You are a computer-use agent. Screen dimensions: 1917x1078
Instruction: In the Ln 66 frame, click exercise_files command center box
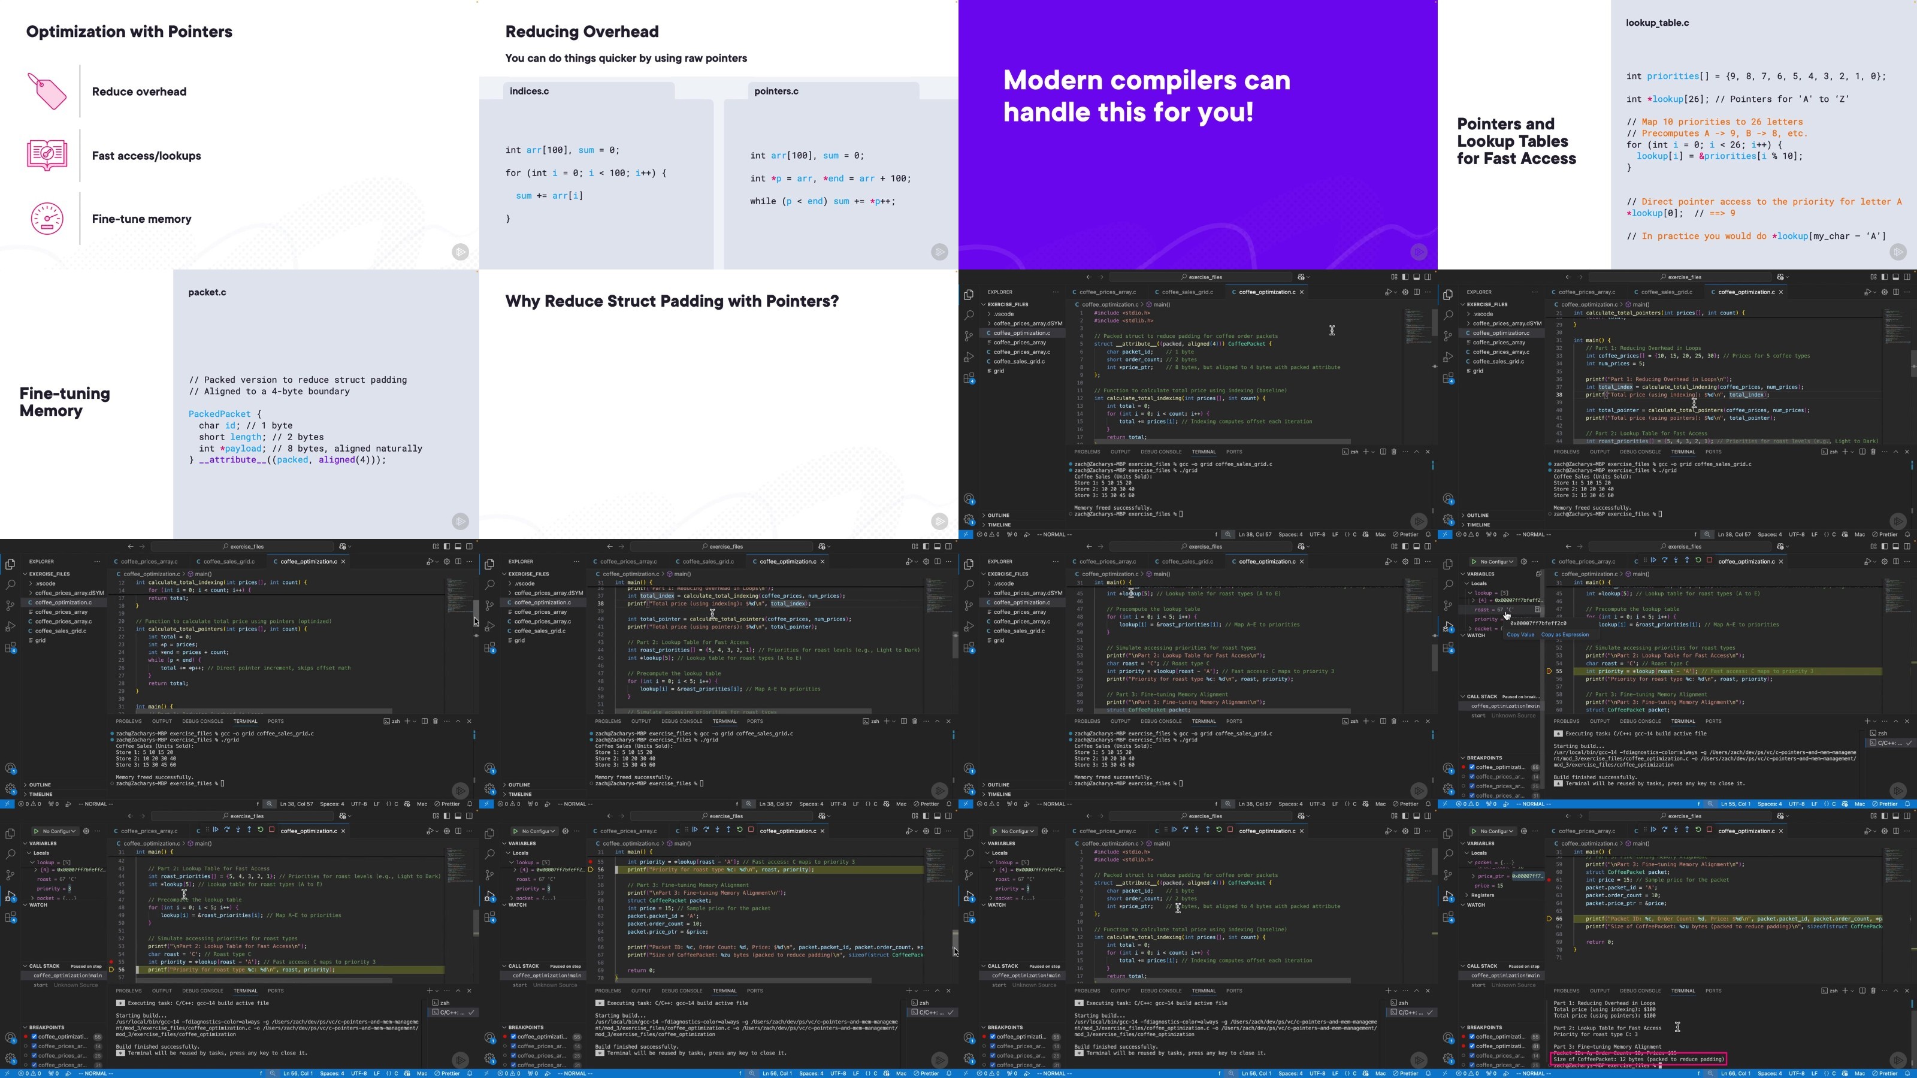point(1680,816)
